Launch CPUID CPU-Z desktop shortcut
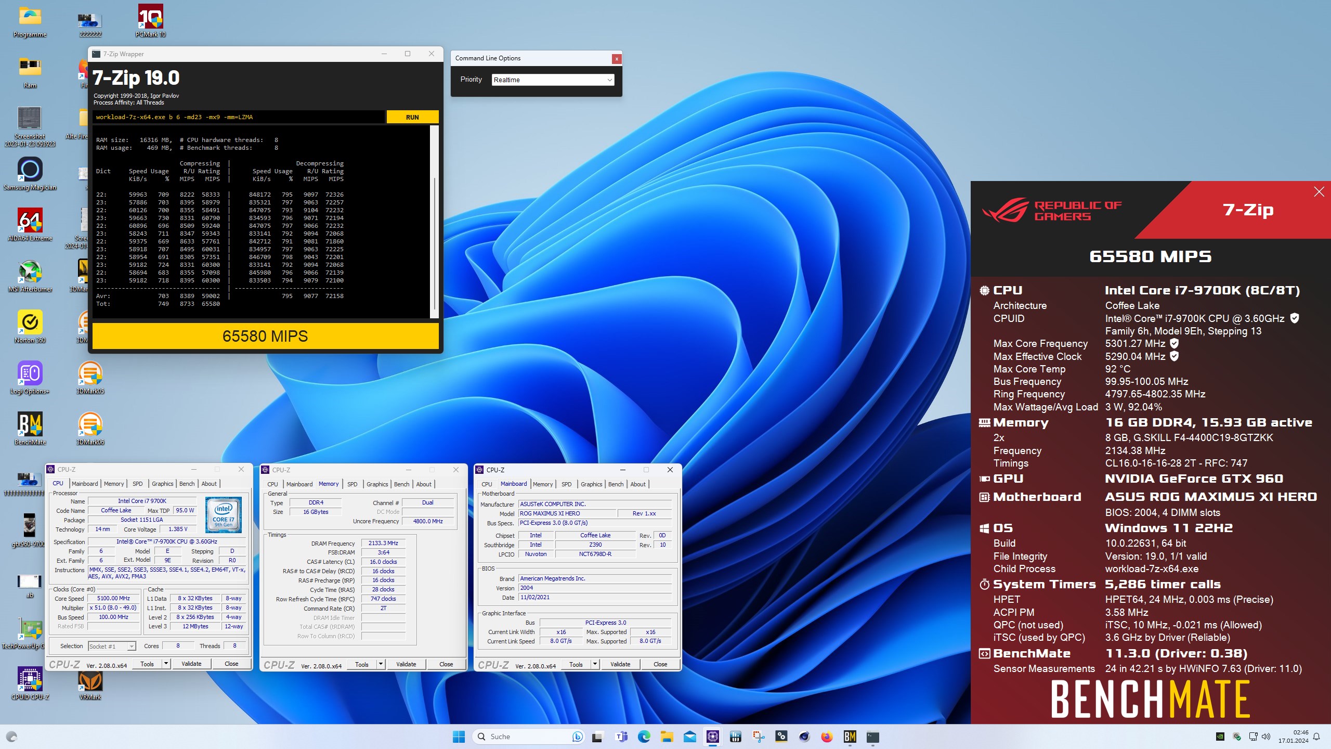This screenshot has width=1331, height=749. (30, 683)
